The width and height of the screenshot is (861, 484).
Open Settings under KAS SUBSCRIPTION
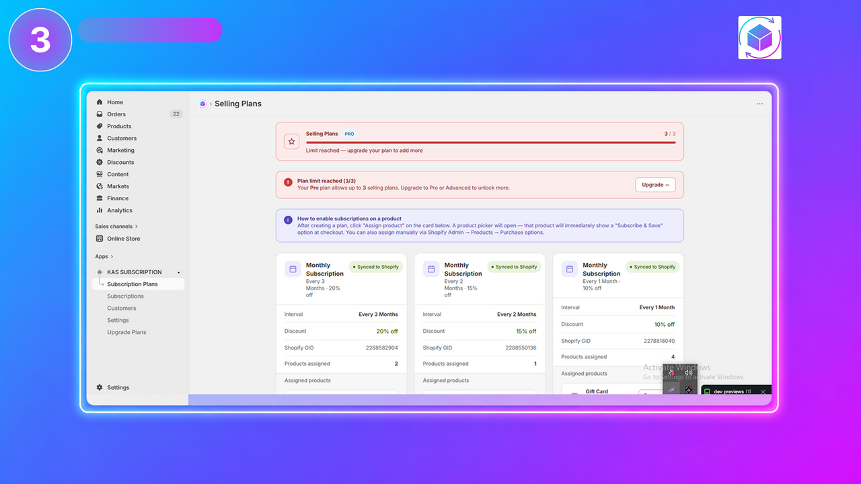[118, 321]
